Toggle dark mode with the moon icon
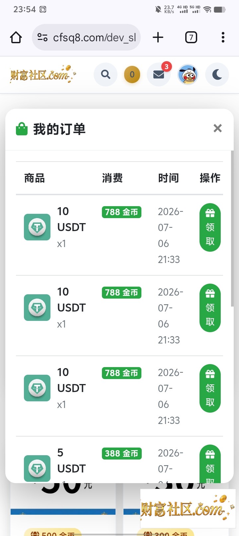The width and height of the screenshot is (239, 536). pos(217,74)
